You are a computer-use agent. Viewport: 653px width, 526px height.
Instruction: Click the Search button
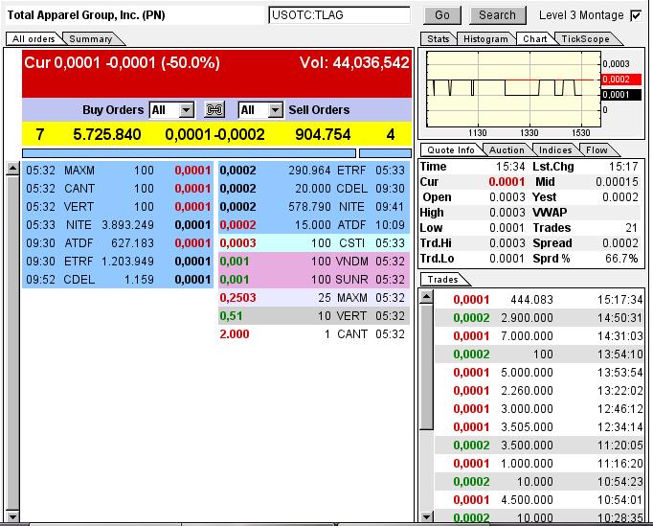497,15
